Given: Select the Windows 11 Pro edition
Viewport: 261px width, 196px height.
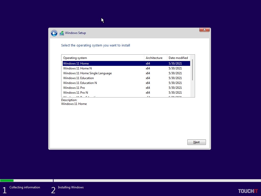Looking at the screenshot, I should tap(74, 88).
